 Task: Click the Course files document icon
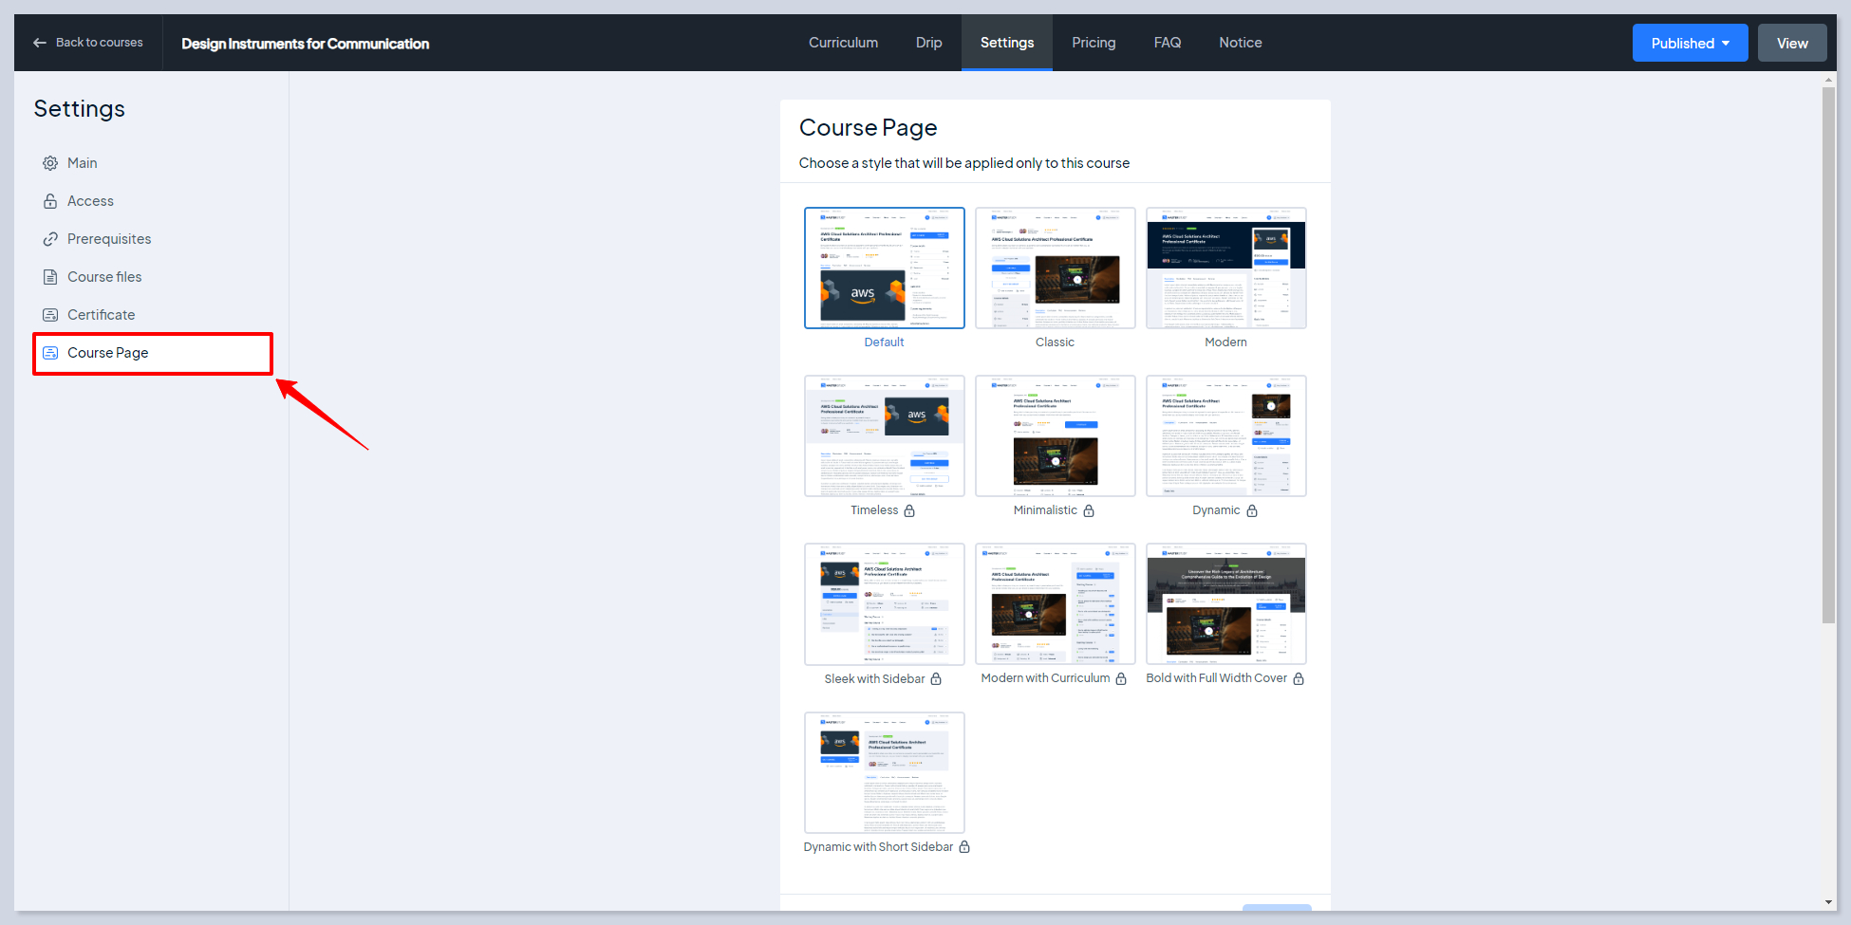50,277
